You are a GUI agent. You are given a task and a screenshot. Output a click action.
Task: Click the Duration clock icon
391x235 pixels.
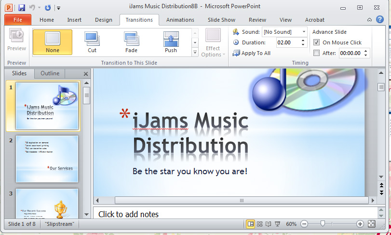click(236, 42)
